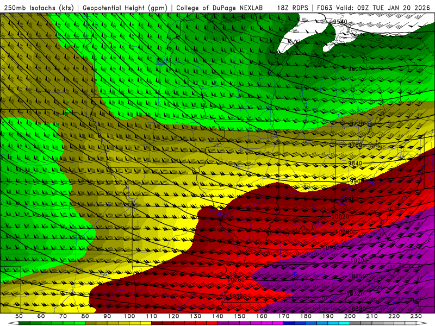
Task: Click the 10200 height contour label
Action: point(359,261)
